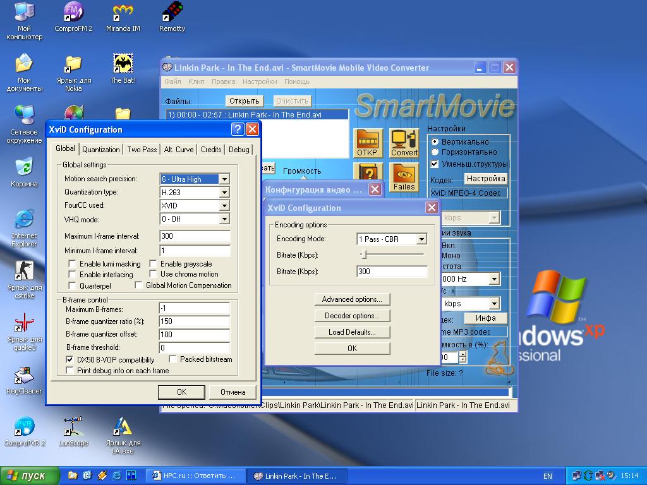
Task: Open the VHQ mode dropdown
Action: (224, 219)
